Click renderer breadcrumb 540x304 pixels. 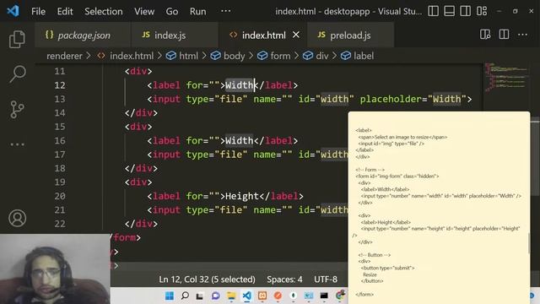coord(64,56)
